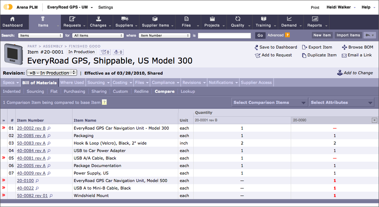Expand Select Comparison Items dropdown
This screenshot has height=207, width=379.
click(x=269, y=102)
